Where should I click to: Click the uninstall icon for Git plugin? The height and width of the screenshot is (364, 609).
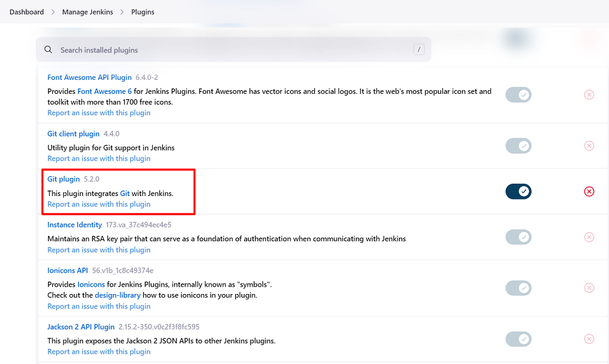coord(589,191)
